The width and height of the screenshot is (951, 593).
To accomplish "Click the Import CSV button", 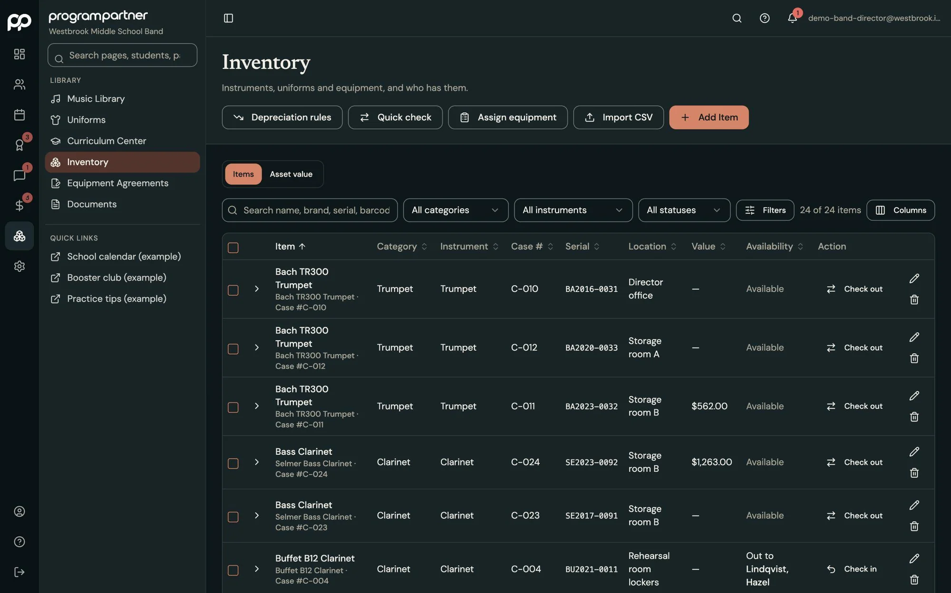I will [618, 117].
